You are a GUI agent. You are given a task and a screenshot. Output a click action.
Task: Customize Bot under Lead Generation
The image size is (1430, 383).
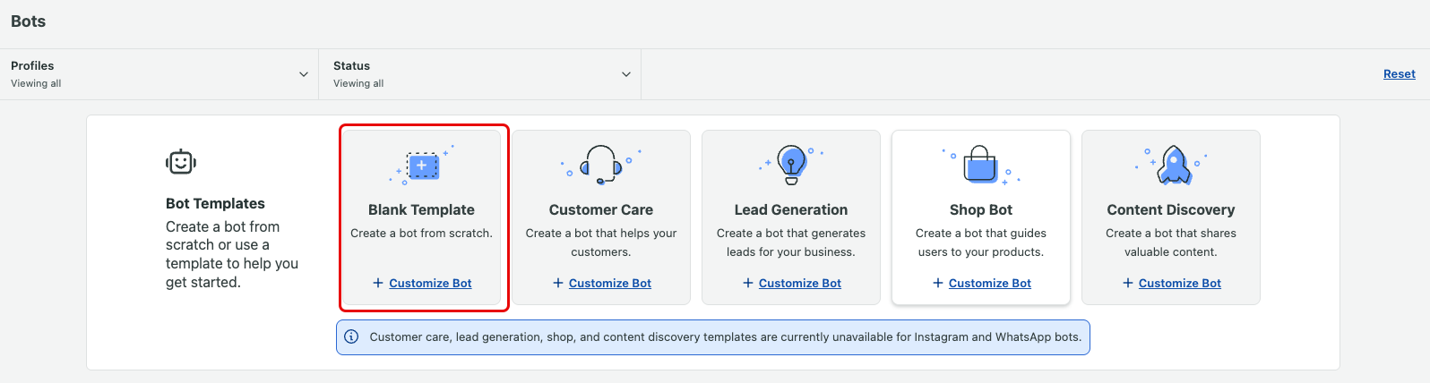click(x=799, y=283)
